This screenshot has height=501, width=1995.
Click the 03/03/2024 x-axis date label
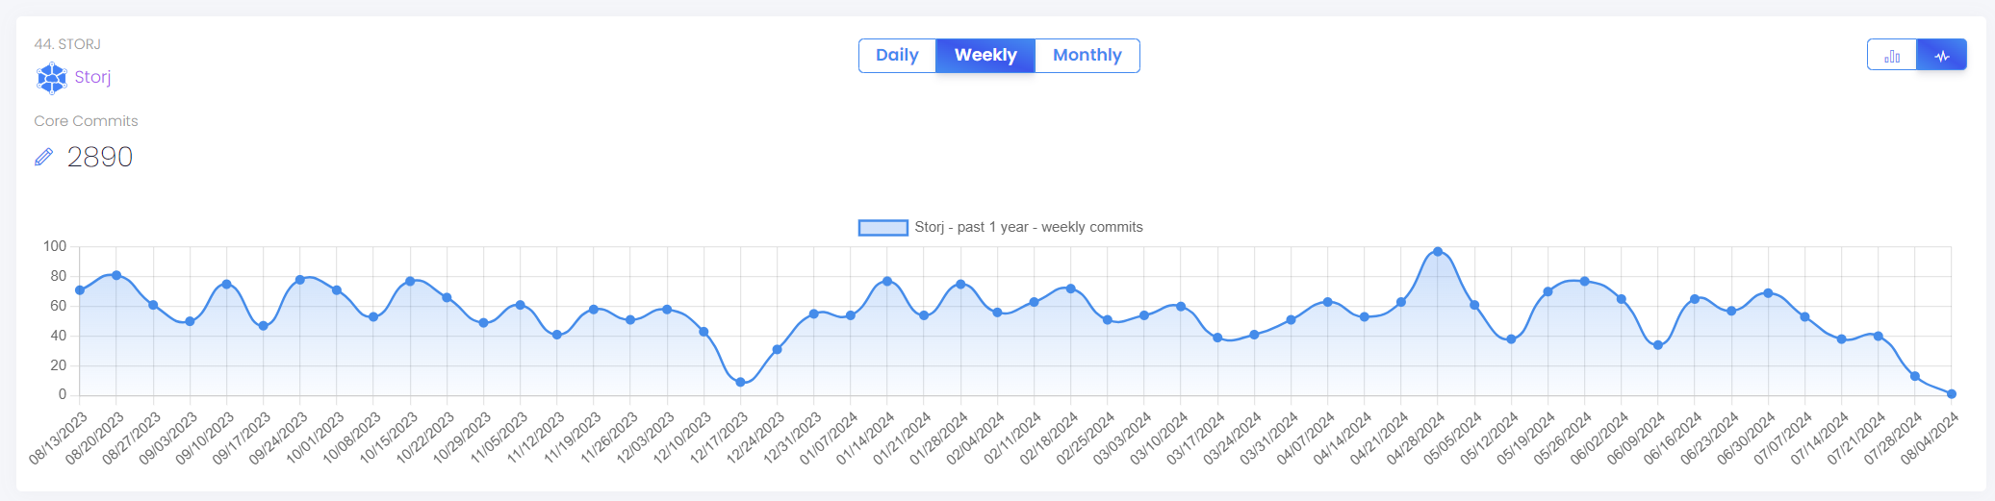pos(1123,438)
